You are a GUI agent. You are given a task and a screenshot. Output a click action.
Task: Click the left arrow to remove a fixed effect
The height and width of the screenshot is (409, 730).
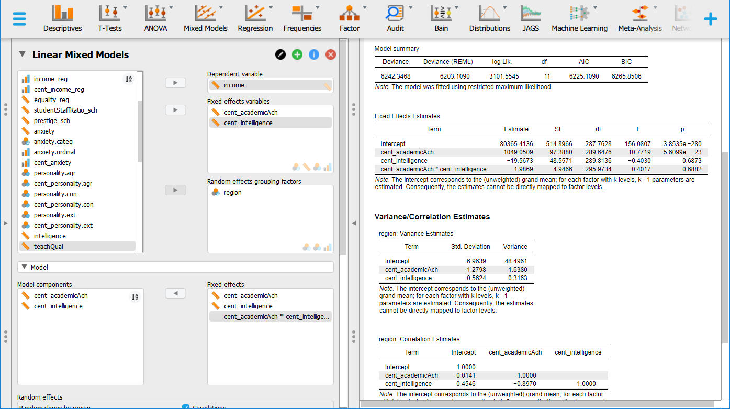click(x=175, y=293)
